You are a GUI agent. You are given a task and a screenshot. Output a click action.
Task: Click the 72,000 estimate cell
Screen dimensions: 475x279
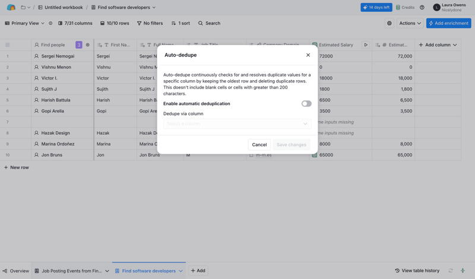(x=393, y=56)
